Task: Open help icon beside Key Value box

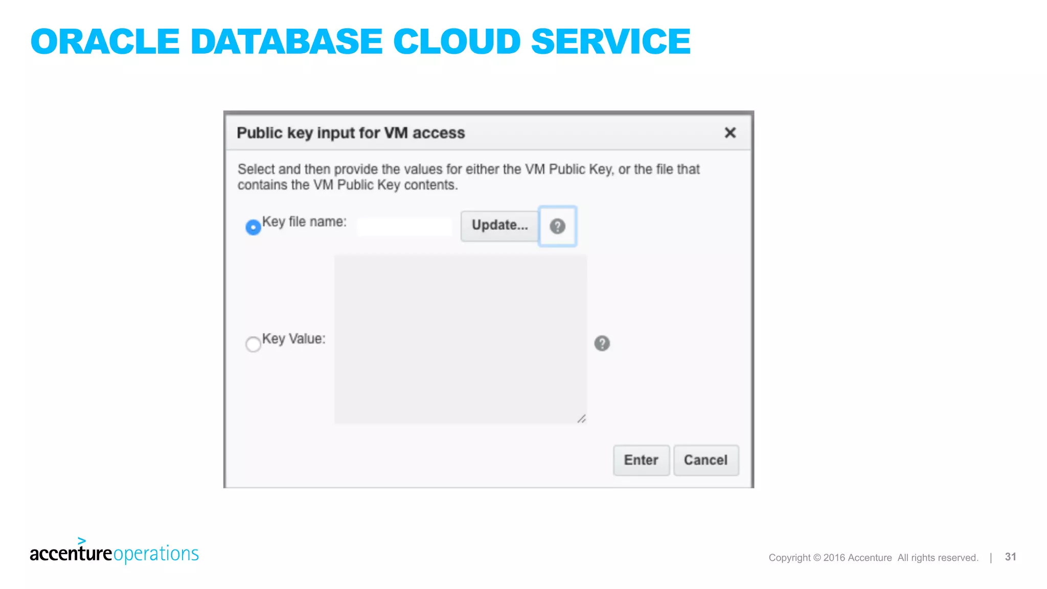Action: pos(602,343)
